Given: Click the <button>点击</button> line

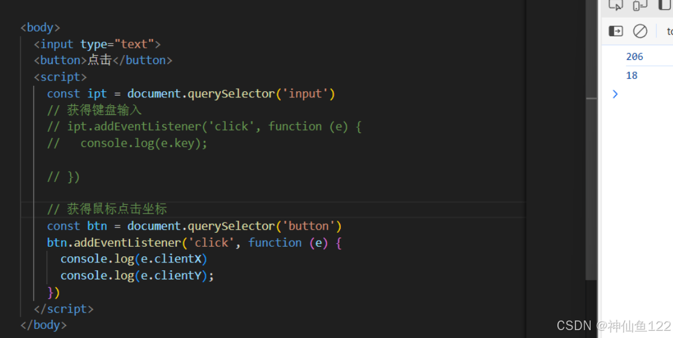Looking at the screenshot, I should pos(103,60).
